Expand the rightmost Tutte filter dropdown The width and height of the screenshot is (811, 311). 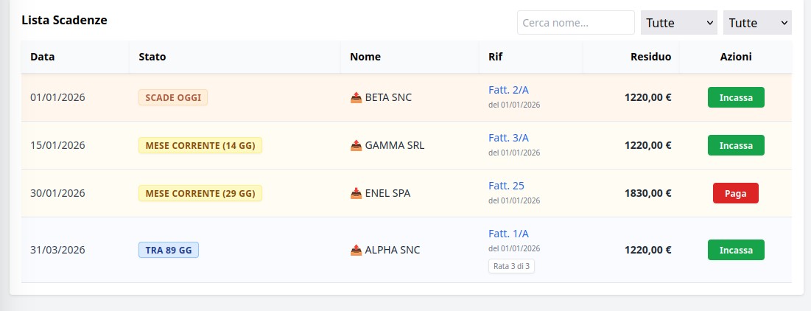[x=757, y=23]
